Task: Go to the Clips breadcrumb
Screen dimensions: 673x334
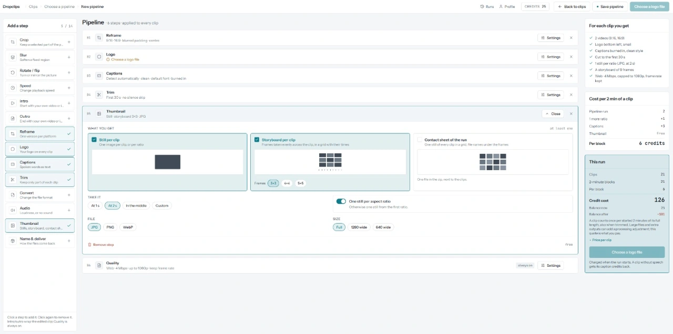Action: [x=33, y=7]
